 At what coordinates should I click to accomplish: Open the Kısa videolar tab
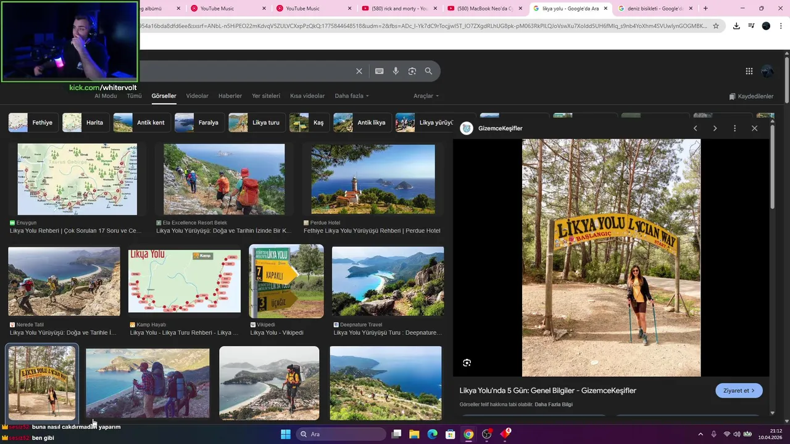[307, 96]
